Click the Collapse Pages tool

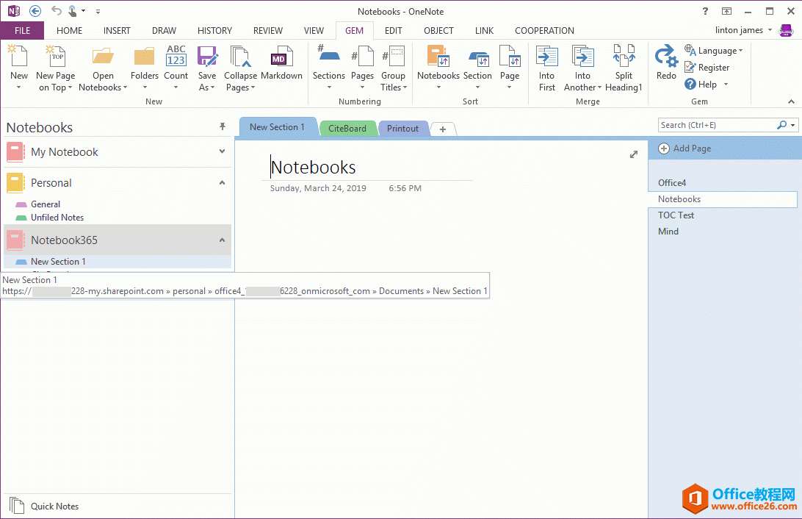pos(240,66)
